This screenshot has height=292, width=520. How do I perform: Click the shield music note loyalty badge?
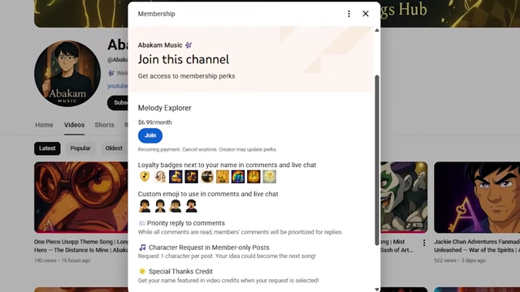click(145, 177)
